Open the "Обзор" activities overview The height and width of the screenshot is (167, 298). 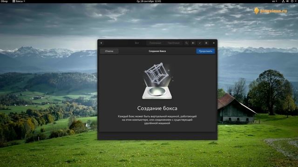pos(4,1)
